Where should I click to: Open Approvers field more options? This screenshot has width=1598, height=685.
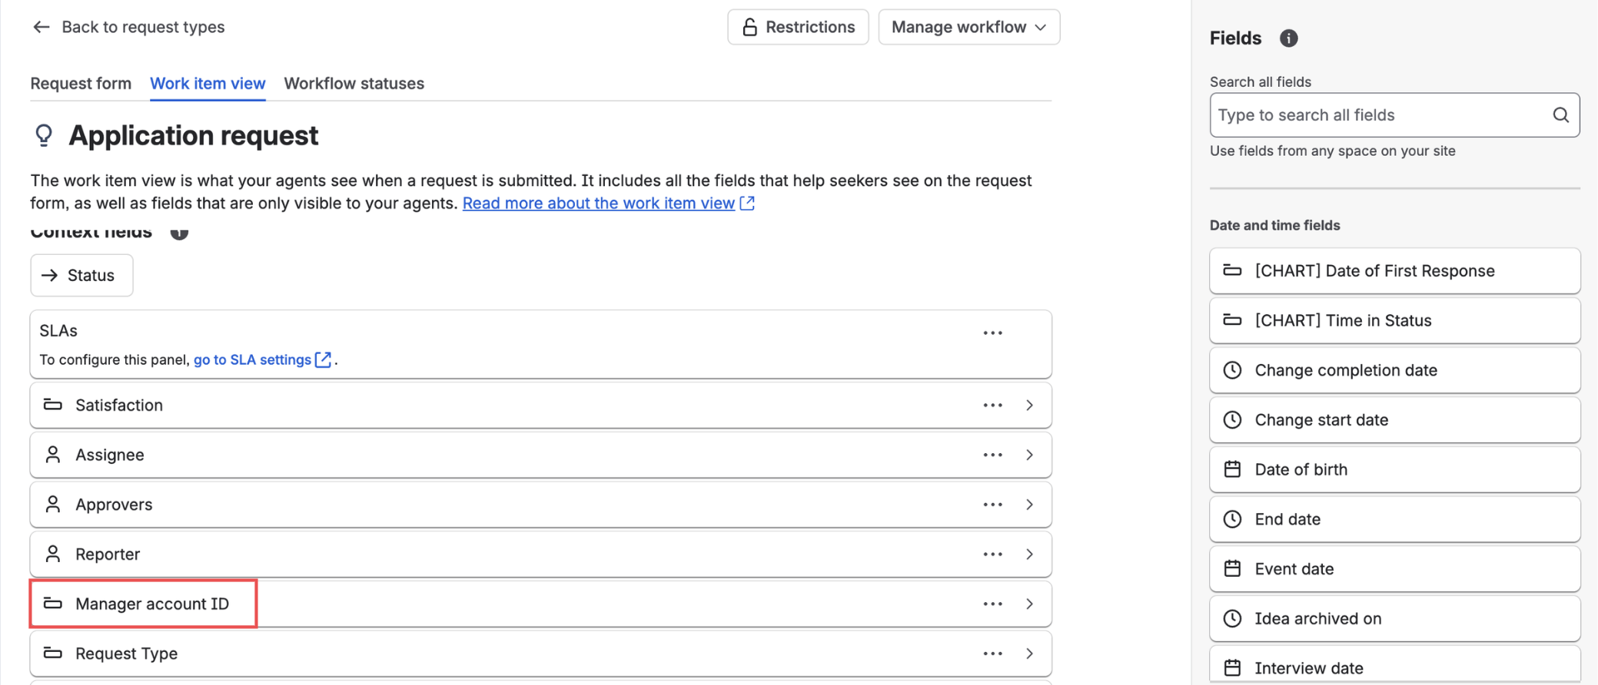point(992,505)
